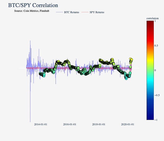Select the −0.5 tick label on colorbar
This screenshot has height=141, width=164.
point(157,95)
